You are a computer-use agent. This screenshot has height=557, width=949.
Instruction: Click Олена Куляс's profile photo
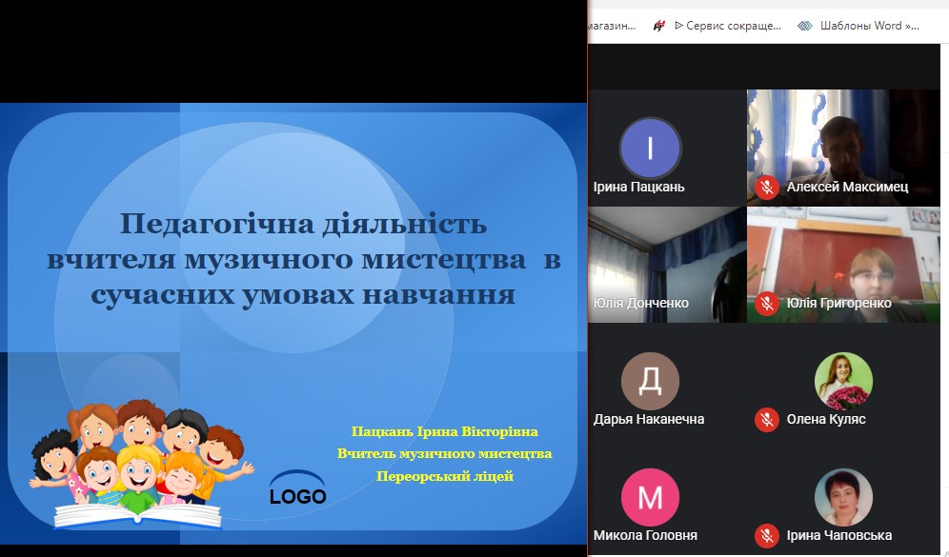tap(843, 381)
